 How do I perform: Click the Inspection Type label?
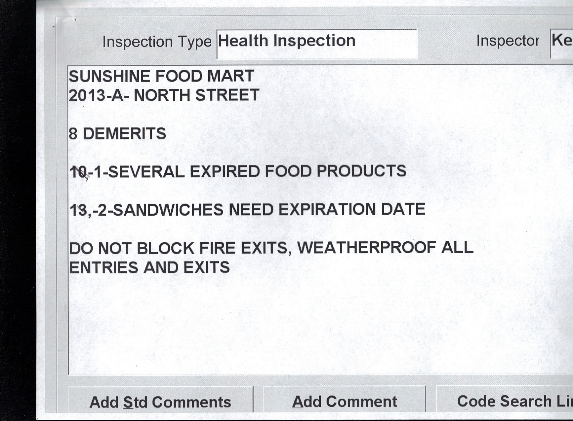tap(156, 42)
